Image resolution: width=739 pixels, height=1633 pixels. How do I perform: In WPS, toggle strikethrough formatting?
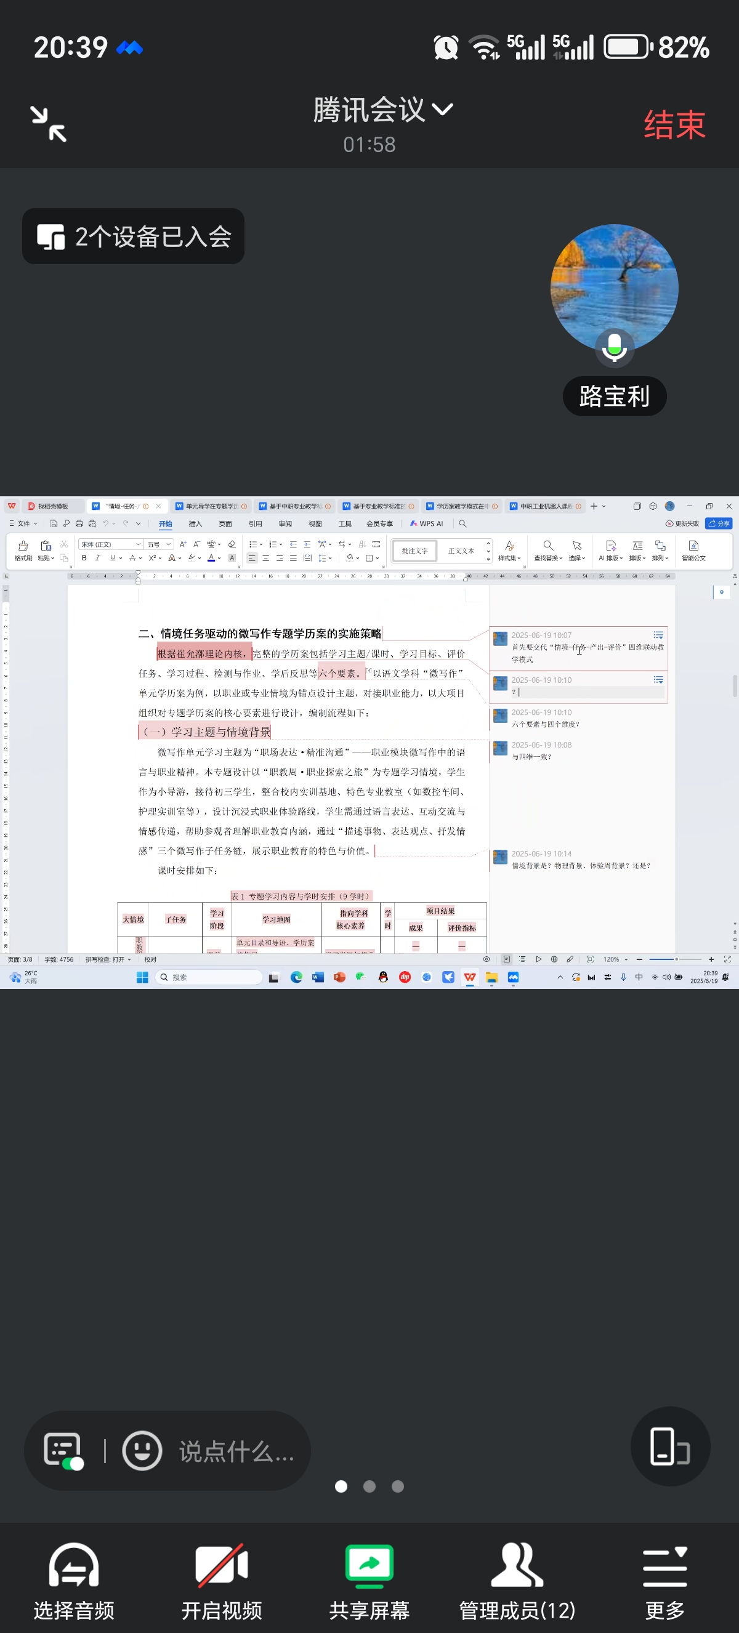click(x=132, y=558)
